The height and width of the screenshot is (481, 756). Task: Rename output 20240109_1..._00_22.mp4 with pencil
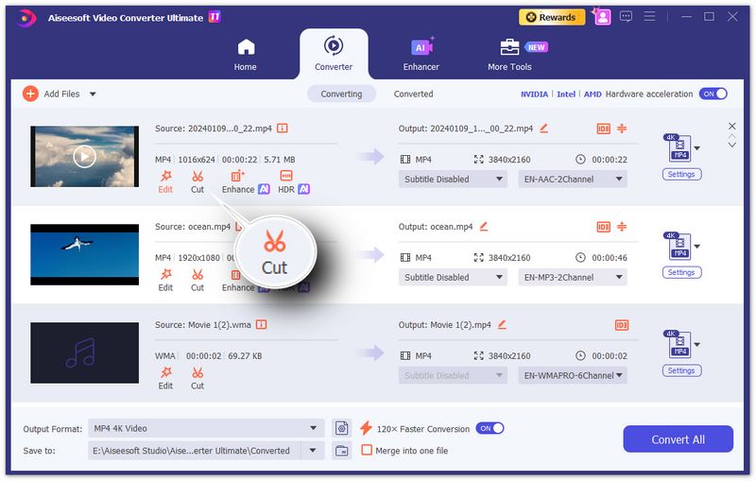click(544, 129)
